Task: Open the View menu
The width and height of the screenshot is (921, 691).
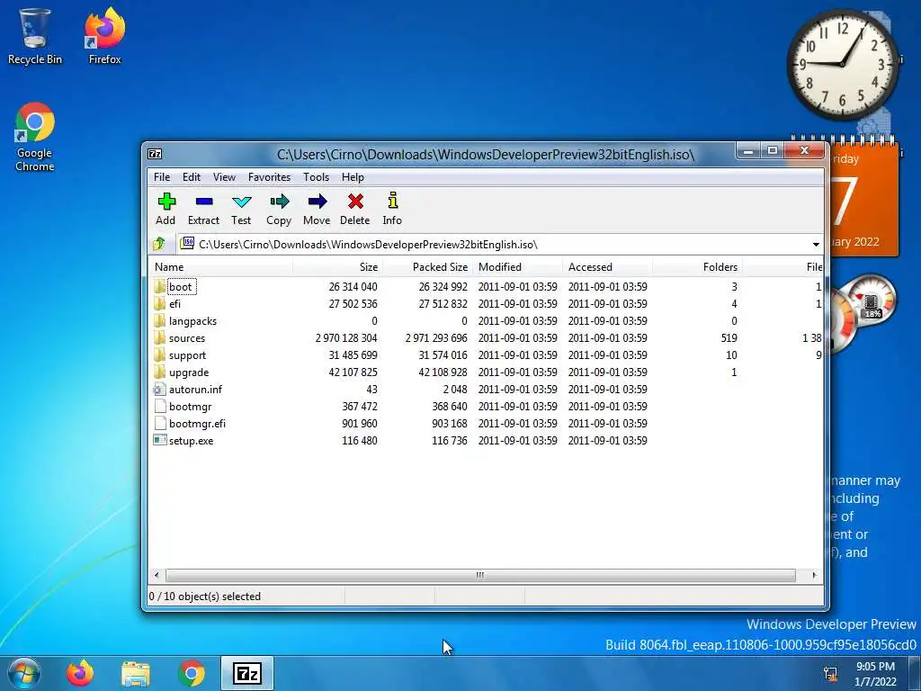Action: pos(224,177)
